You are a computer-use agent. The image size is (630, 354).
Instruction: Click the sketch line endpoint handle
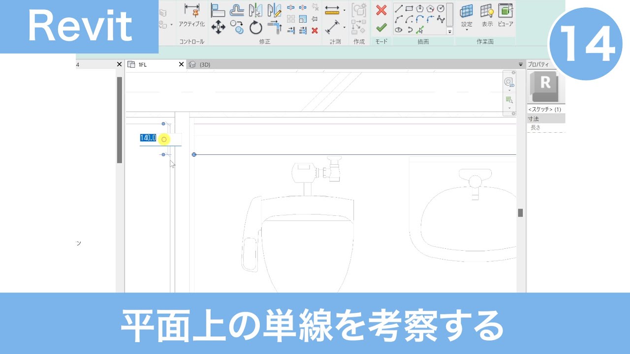pos(194,154)
